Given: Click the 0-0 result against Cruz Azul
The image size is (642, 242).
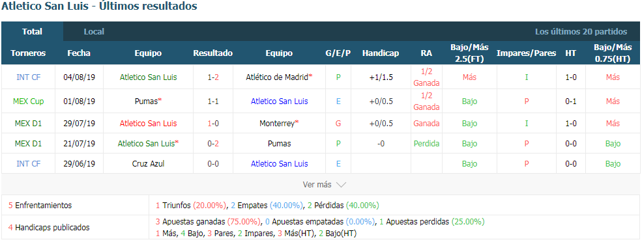Looking at the screenshot, I should coord(213,163).
